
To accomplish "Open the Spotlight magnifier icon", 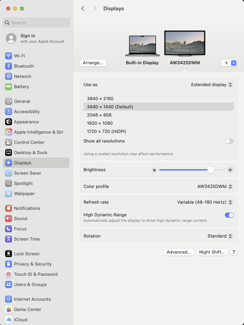I will pos(9,183).
